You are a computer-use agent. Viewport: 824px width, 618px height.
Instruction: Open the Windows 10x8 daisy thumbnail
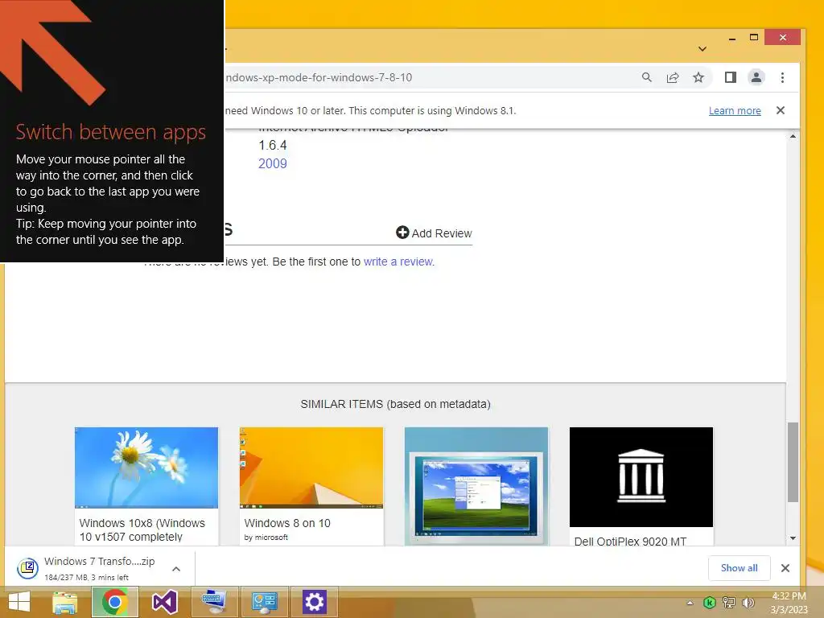click(146, 468)
